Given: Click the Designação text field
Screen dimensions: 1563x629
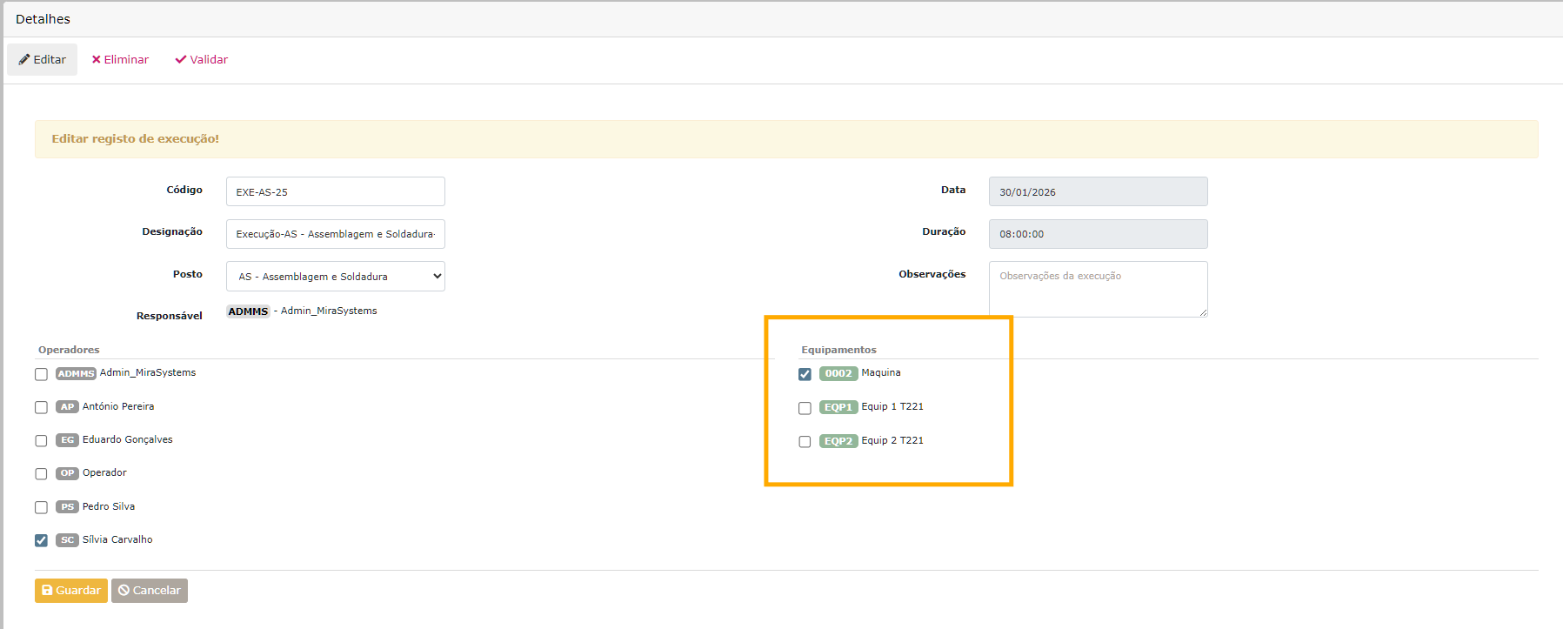Looking at the screenshot, I should click(x=336, y=234).
